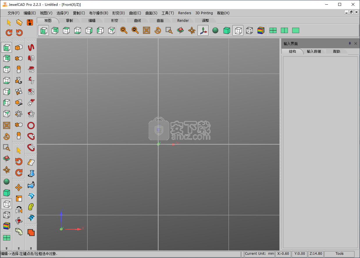Viewport: 360px width, 258px height.
Task: Click the X:-0.60 coordinate readout
Action: tap(283, 254)
